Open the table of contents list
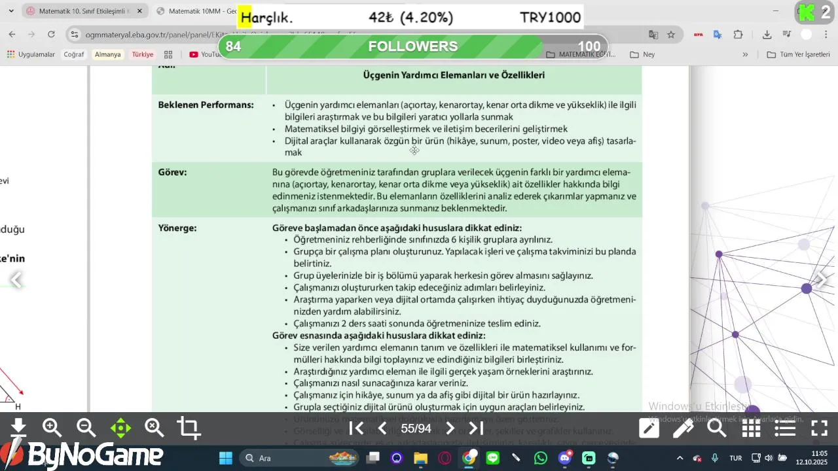Screen dimensions: 838x471 [x=786, y=428]
